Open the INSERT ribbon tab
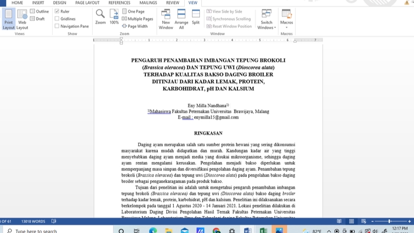The width and height of the screenshot is (414, 233). 38,3
